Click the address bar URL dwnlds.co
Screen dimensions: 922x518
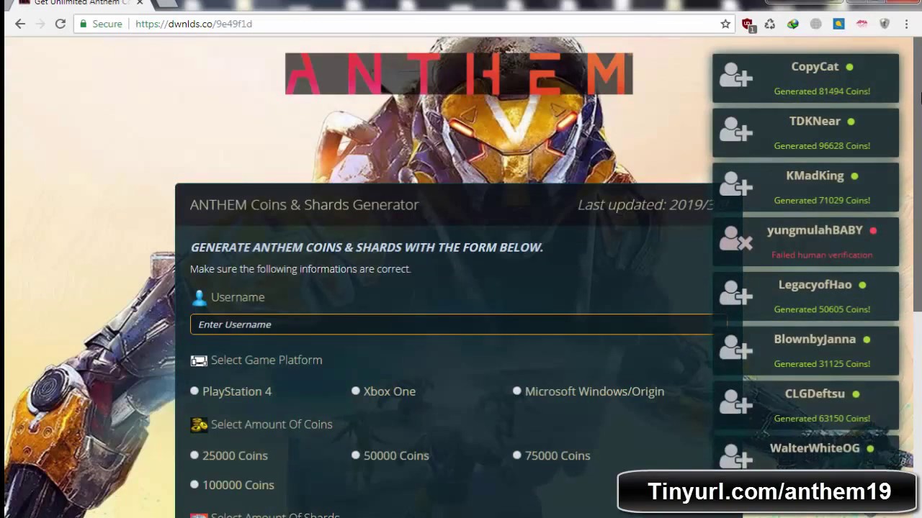click(194, 24)
